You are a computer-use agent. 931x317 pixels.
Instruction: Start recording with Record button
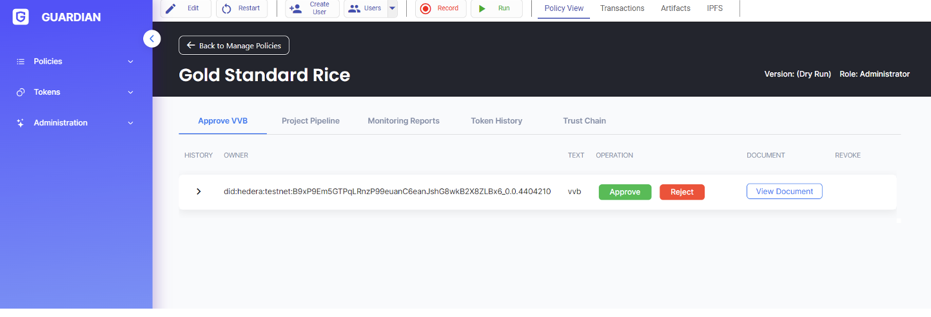[440, 8]
